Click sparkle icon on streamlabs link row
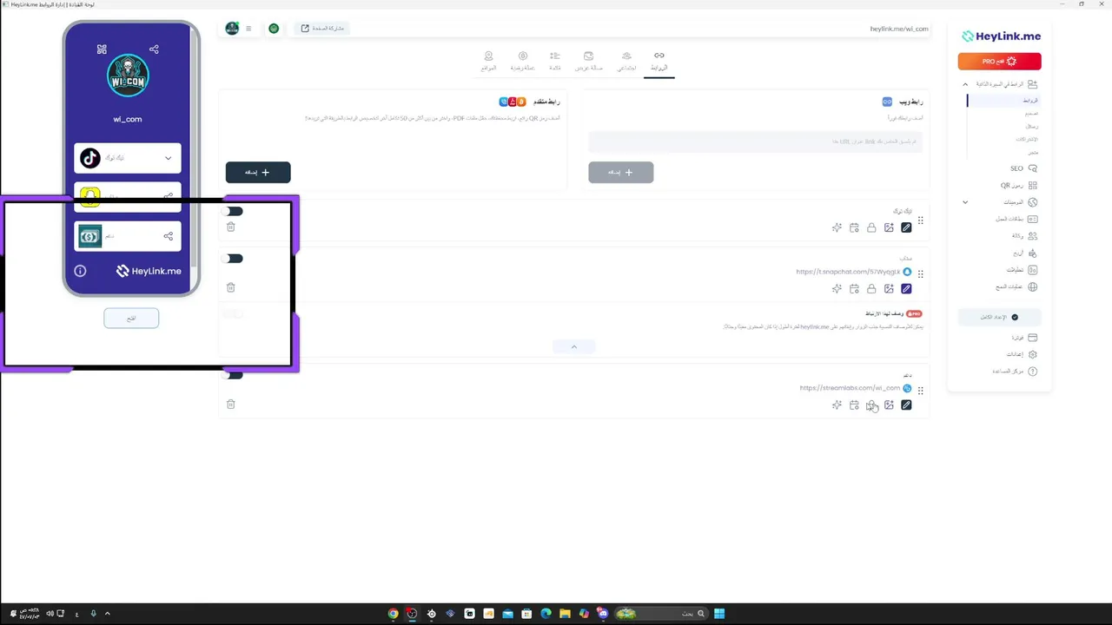1112x625 pixels. click(837, 405)
